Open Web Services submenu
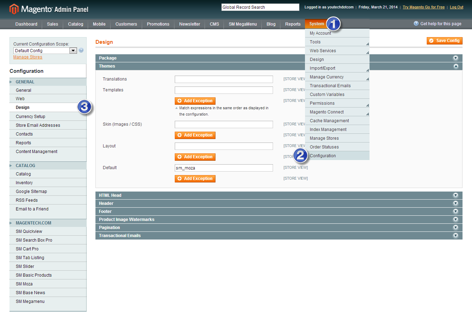 (x=337, y=51)
